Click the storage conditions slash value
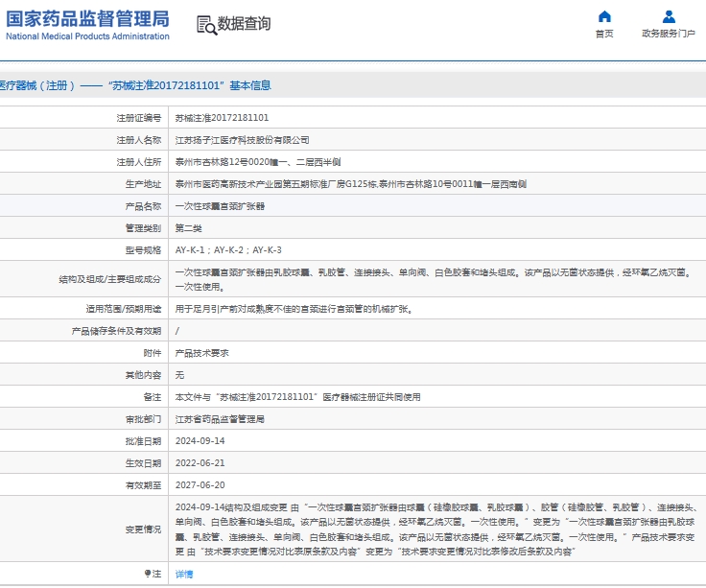706x588 pixels. click(x=177, y=331)
